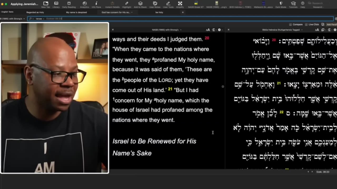Switch to the Regarded as Holy tab
This screenshot has height=189, width=337.
(35, 12)
